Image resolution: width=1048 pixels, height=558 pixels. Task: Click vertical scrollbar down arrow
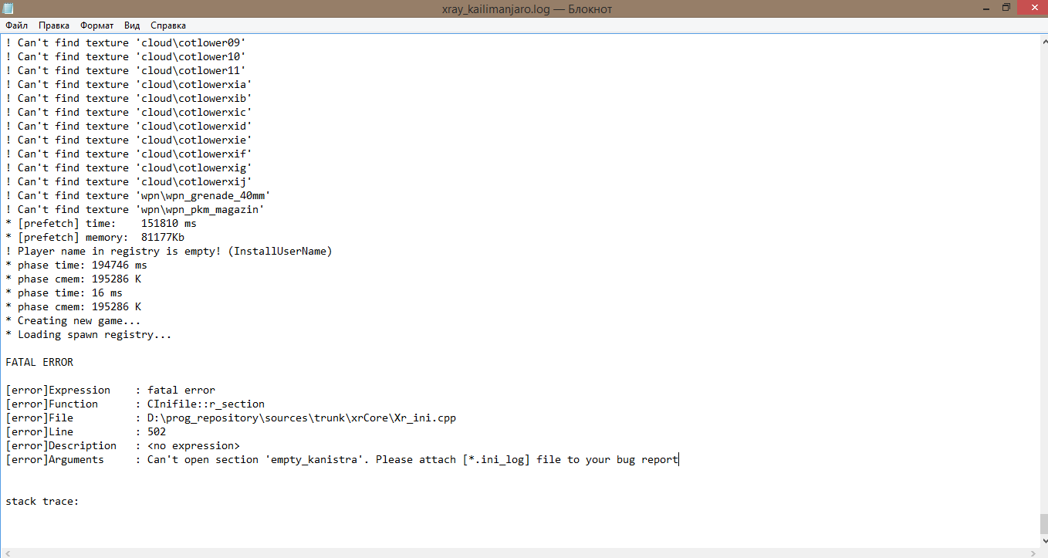click(1043, 542)
